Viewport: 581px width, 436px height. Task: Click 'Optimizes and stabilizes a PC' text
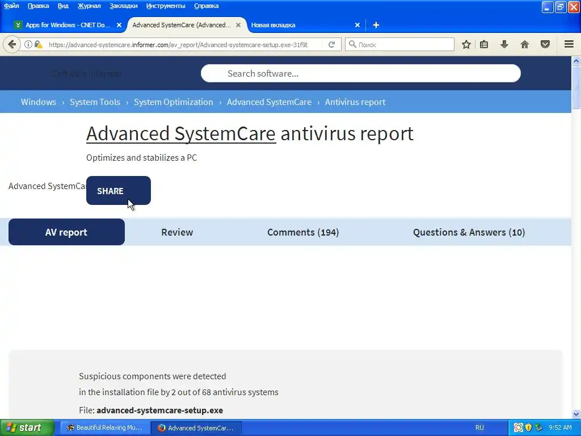[x=141, y=158]
